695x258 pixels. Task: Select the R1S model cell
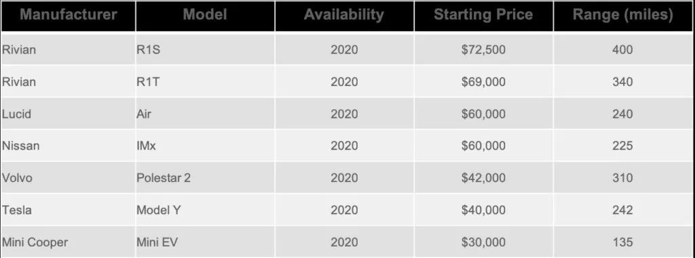205,49
